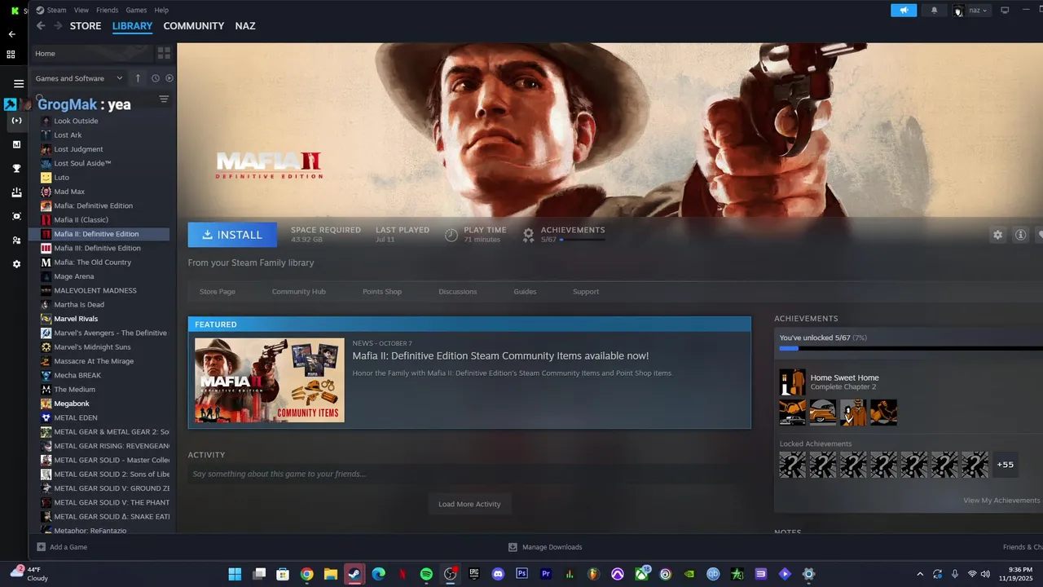Click the +55 locked achievements tile
This screenshot has height=587, width=1043.
coord(1006,465)
